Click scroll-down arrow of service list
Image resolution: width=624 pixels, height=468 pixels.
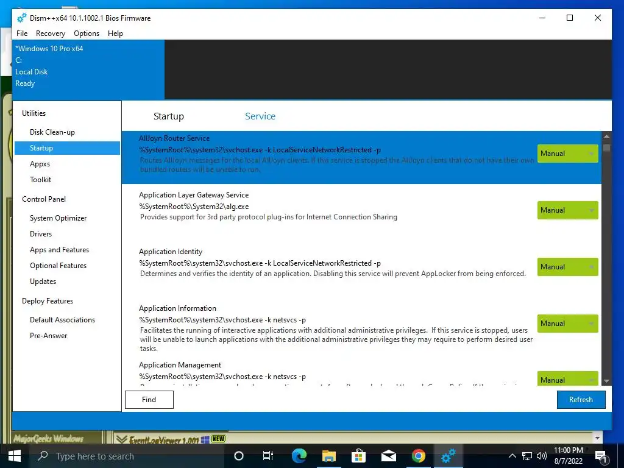(x=606, y=381)
